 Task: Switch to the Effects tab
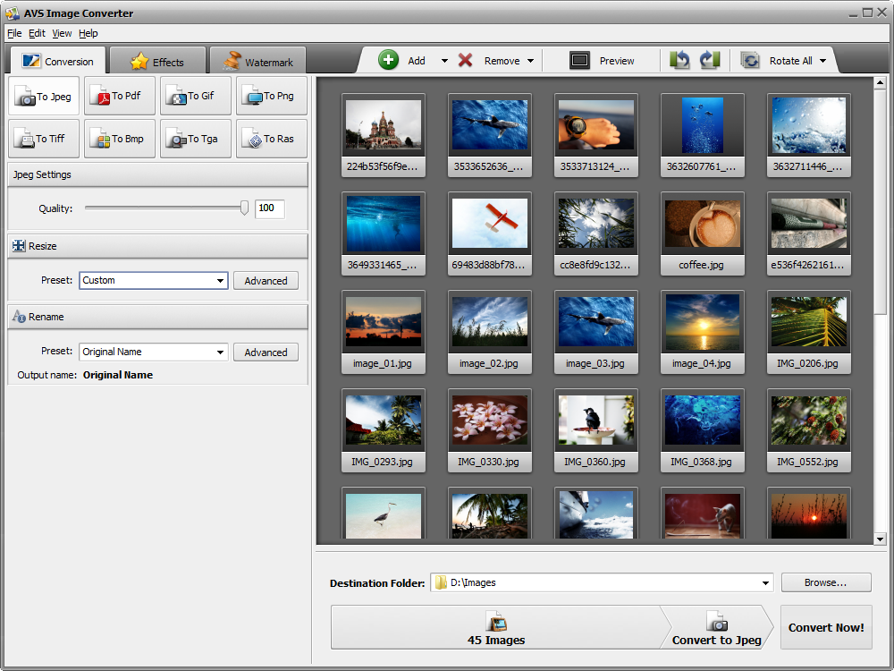(x=157, y=62)
